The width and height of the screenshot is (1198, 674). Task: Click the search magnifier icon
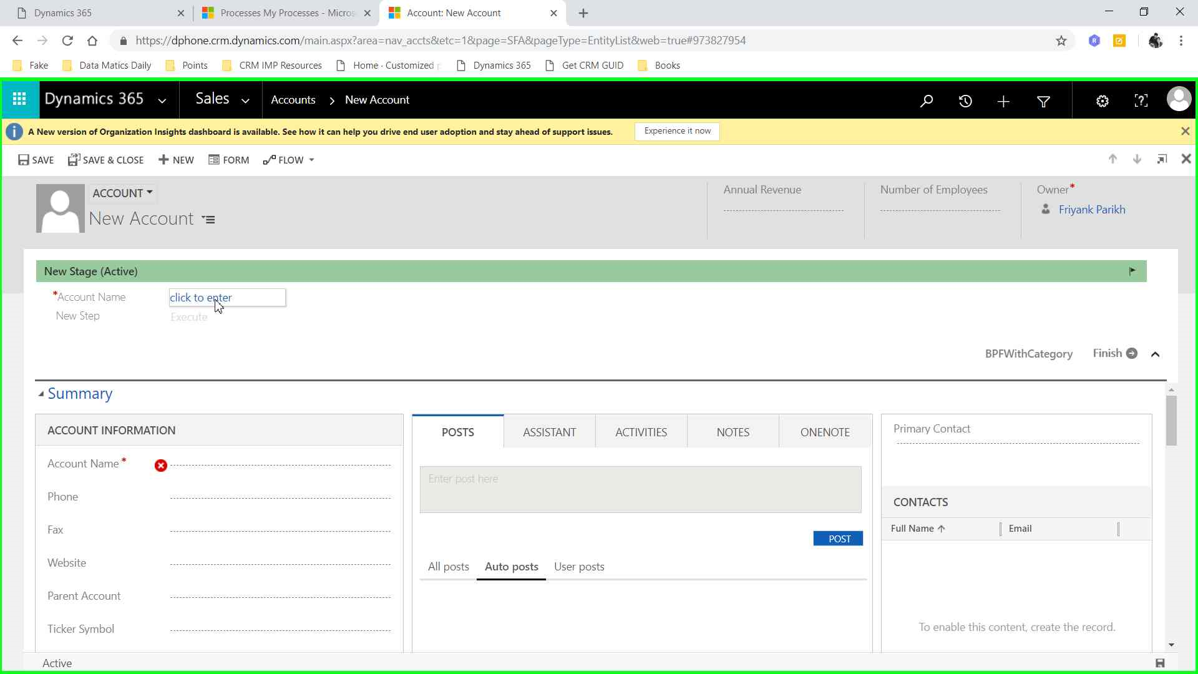point(927,100)
